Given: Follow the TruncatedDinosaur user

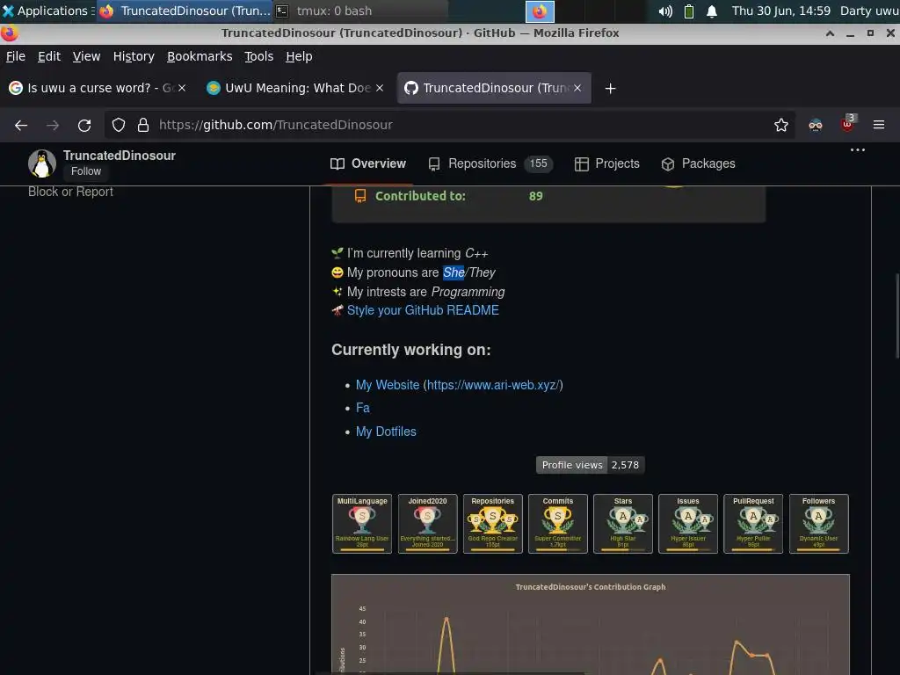Looking at the screenshot, I should tap(86, 171).
